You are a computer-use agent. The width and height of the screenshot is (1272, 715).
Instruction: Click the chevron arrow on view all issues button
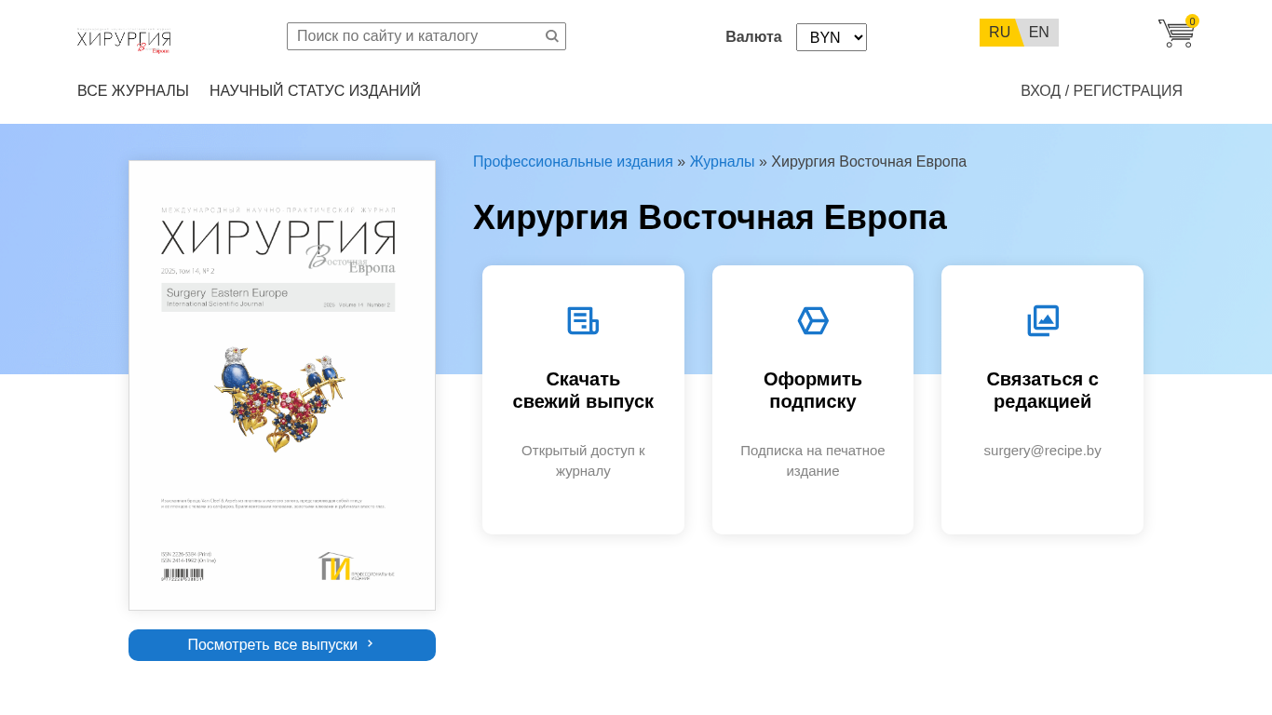pos(371,643)
